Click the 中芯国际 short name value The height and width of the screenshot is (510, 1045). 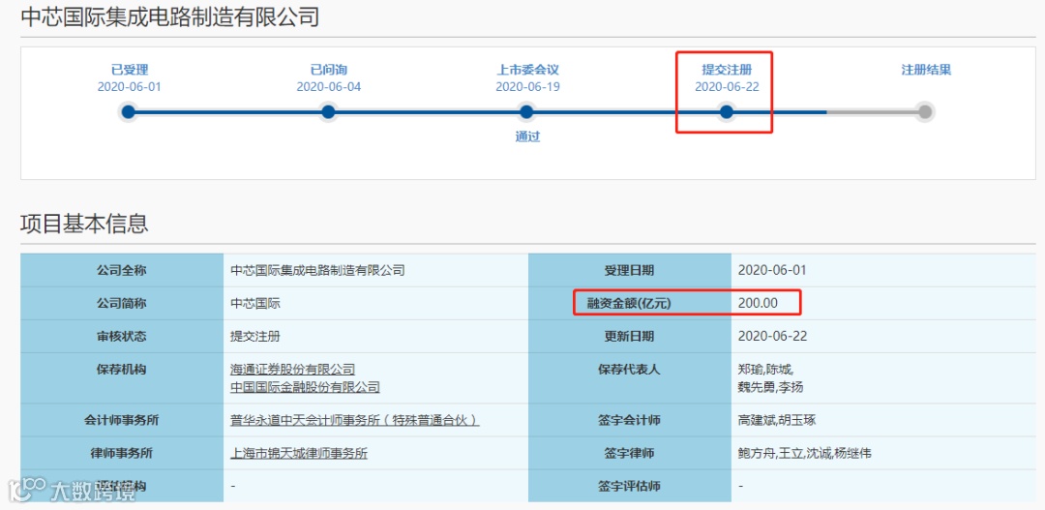pyautogui.click(x=255, y=303)
